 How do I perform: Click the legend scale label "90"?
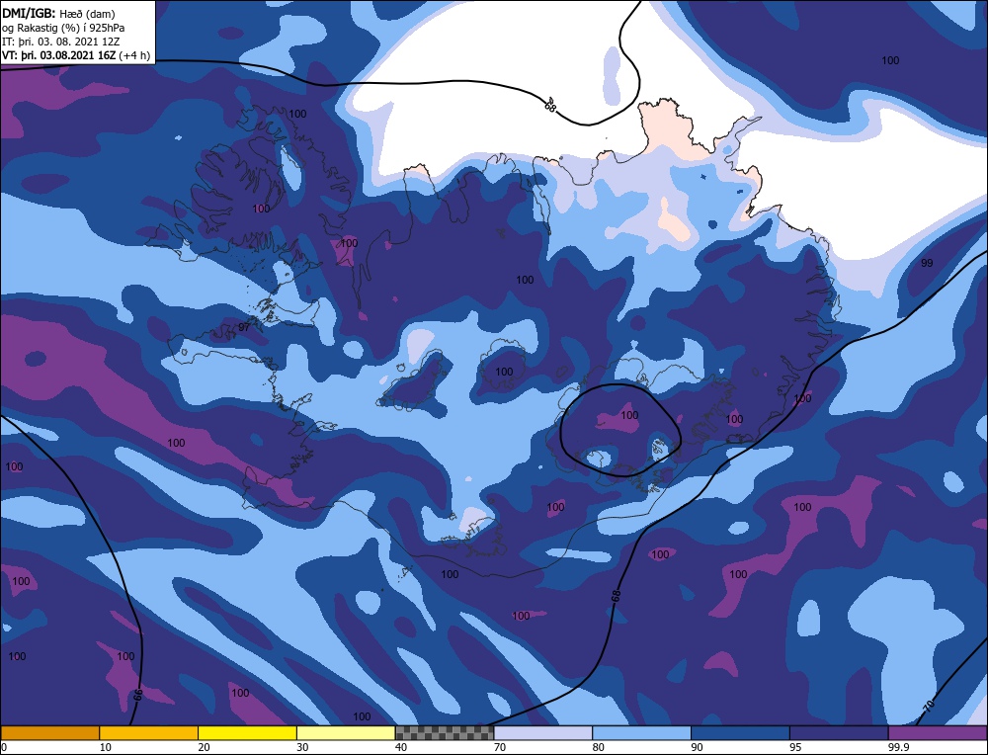click(697, 747)
